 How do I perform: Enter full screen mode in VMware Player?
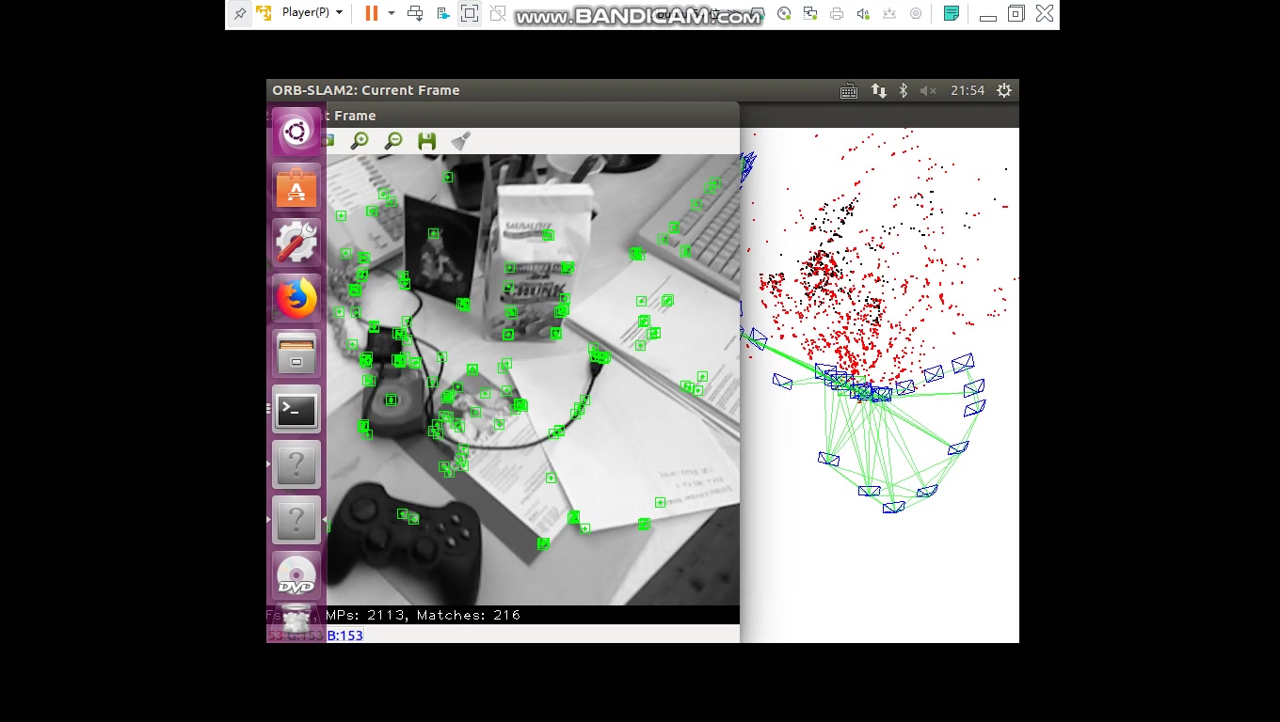point(470,13)
